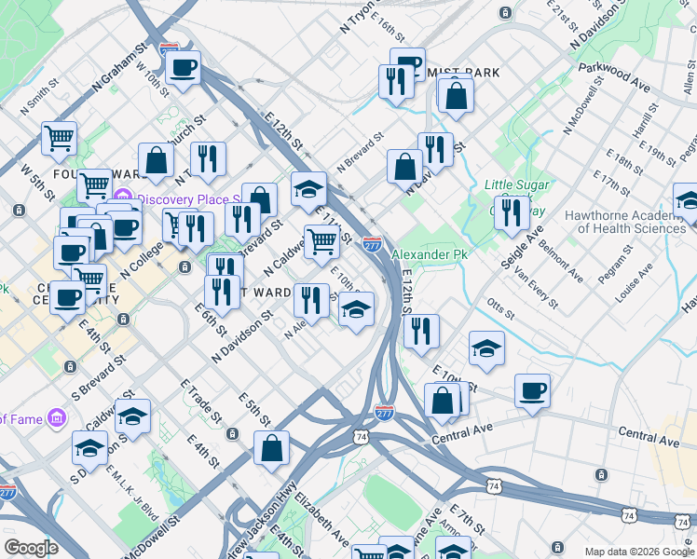Select the restaurant marker on Little Sugar Creek Greenway
697x559 pixels.
coord(512,214)
